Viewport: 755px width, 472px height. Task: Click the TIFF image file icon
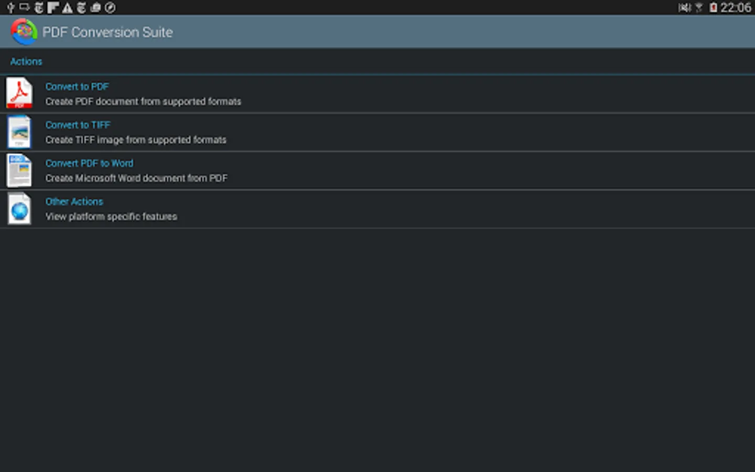click(x=19, y=132)
